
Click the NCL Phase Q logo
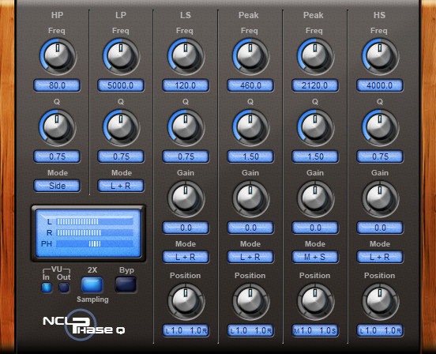click(x=84, y=325)
